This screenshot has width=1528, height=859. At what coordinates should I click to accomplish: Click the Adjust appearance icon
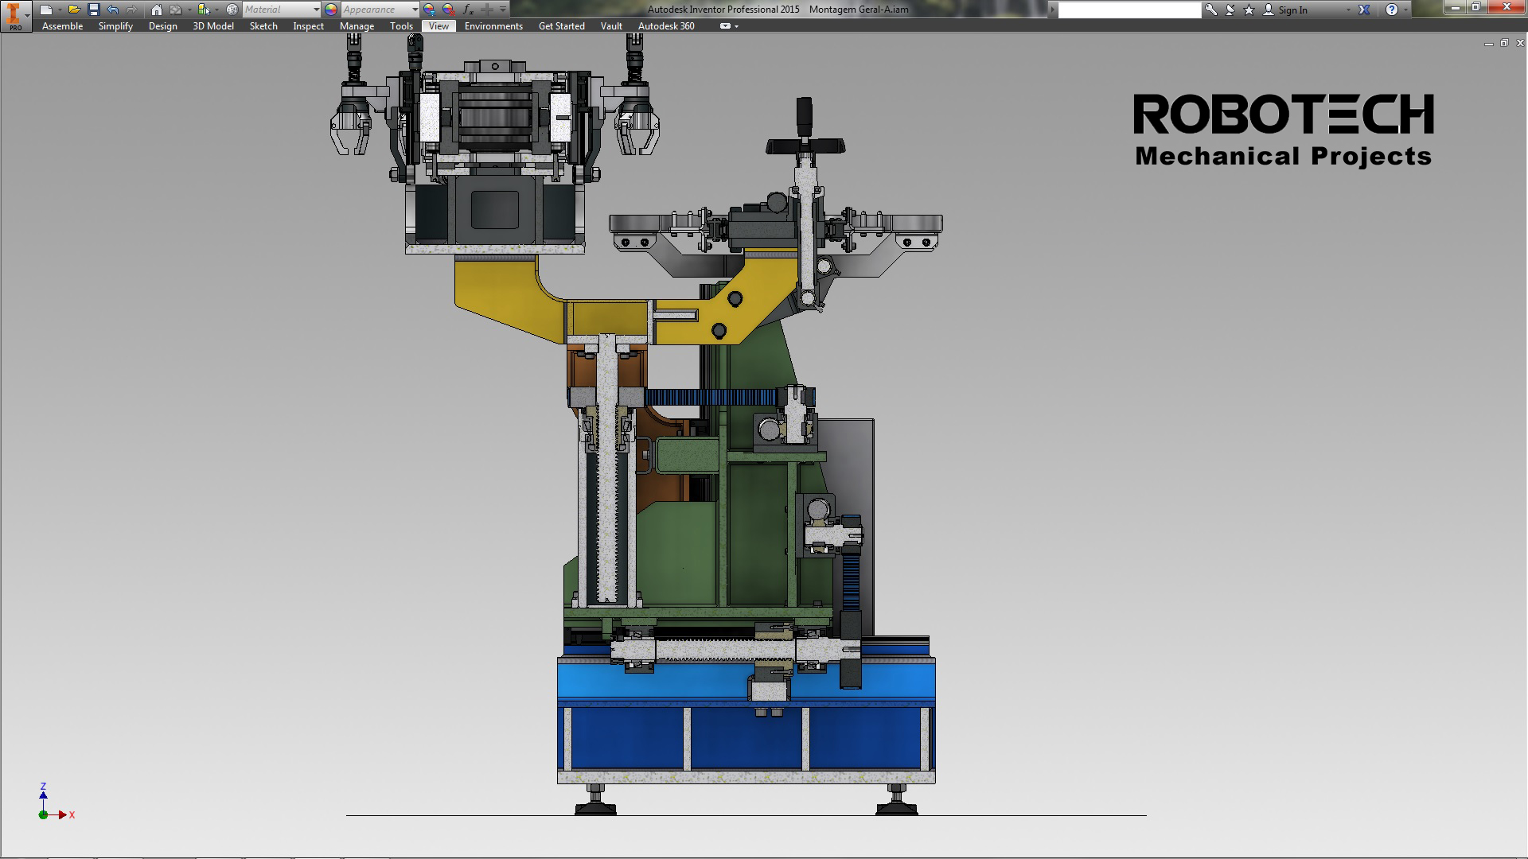(x=430, y=10)
